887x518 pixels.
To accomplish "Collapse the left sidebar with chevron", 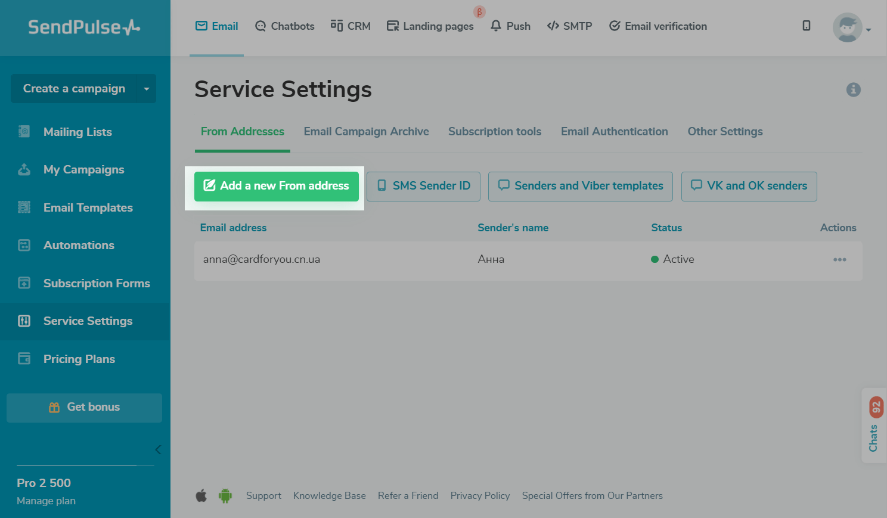I will [x=158, y=449].
